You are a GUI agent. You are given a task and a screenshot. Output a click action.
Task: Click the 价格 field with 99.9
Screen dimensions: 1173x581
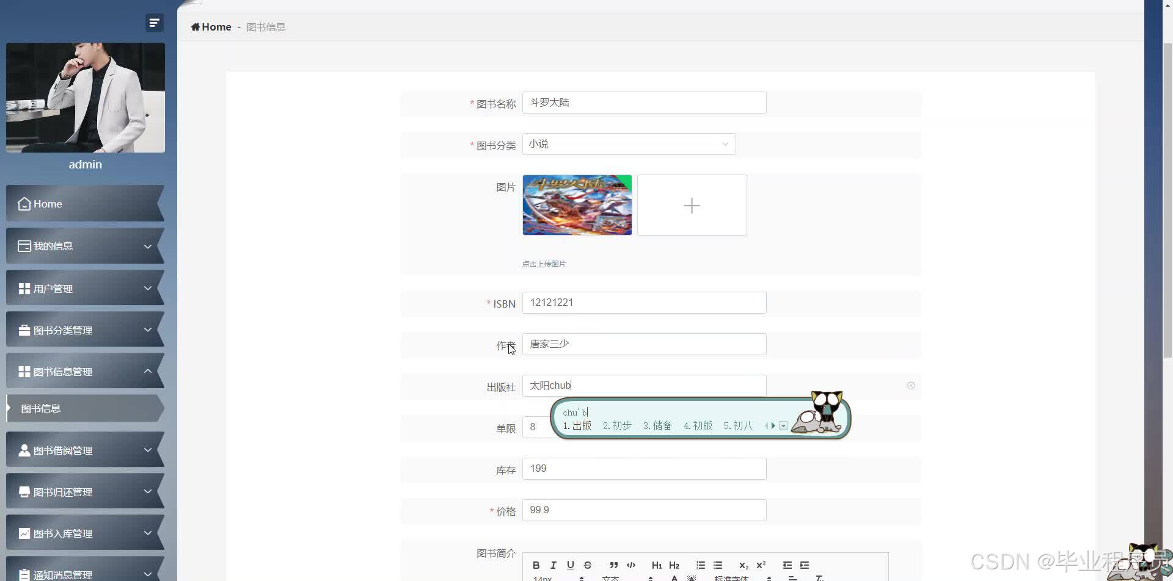644,510
